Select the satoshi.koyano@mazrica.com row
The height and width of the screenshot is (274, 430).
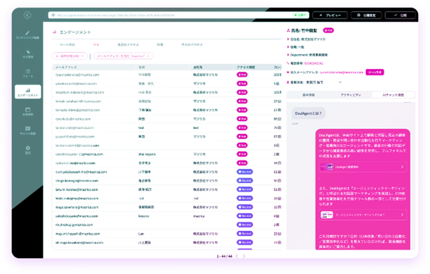click(167, 216)
